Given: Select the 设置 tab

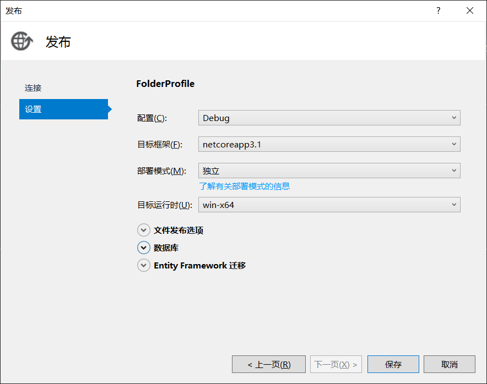Looking at the screenshot, I should (64, 109).
